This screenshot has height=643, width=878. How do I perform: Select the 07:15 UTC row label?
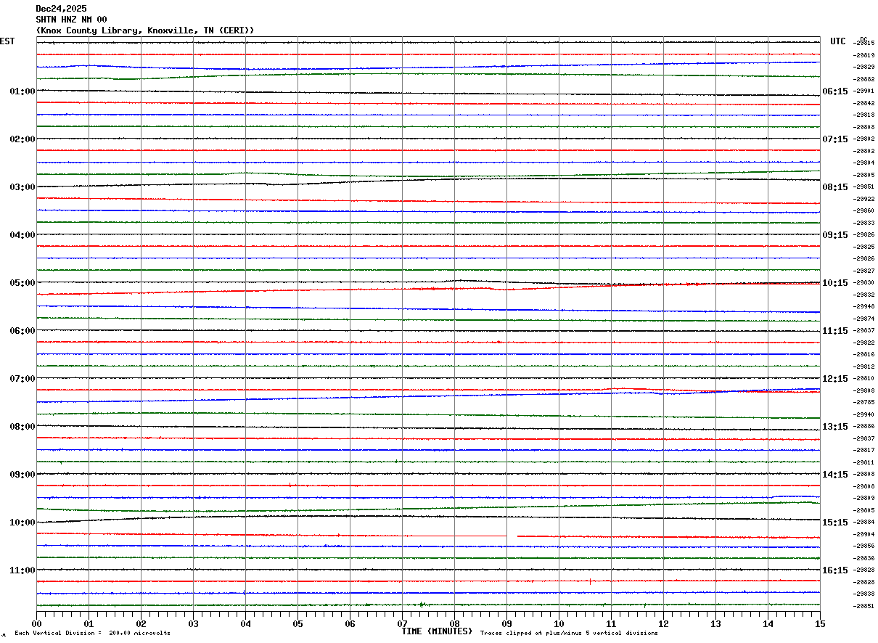click(x=835, y=139)
